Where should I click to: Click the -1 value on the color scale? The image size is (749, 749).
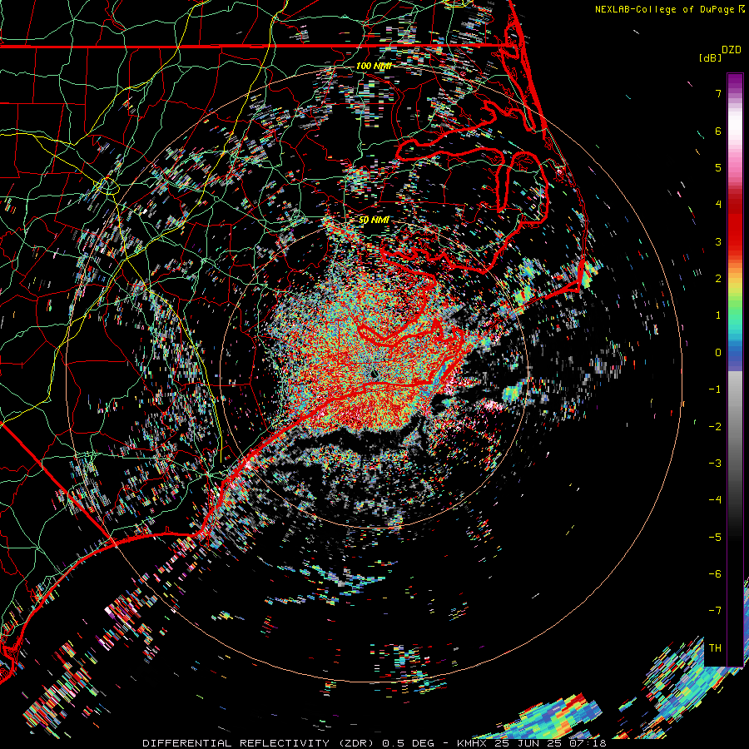715,389
